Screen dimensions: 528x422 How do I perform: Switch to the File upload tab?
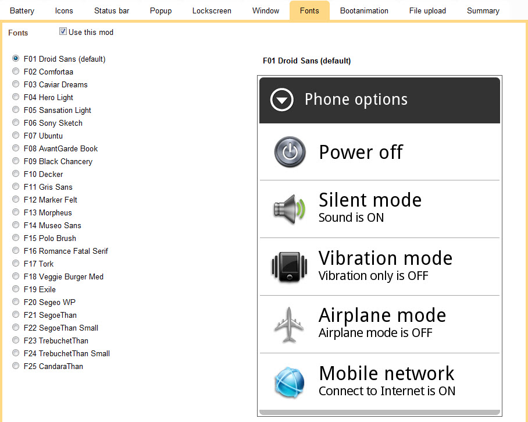[427, 11]
